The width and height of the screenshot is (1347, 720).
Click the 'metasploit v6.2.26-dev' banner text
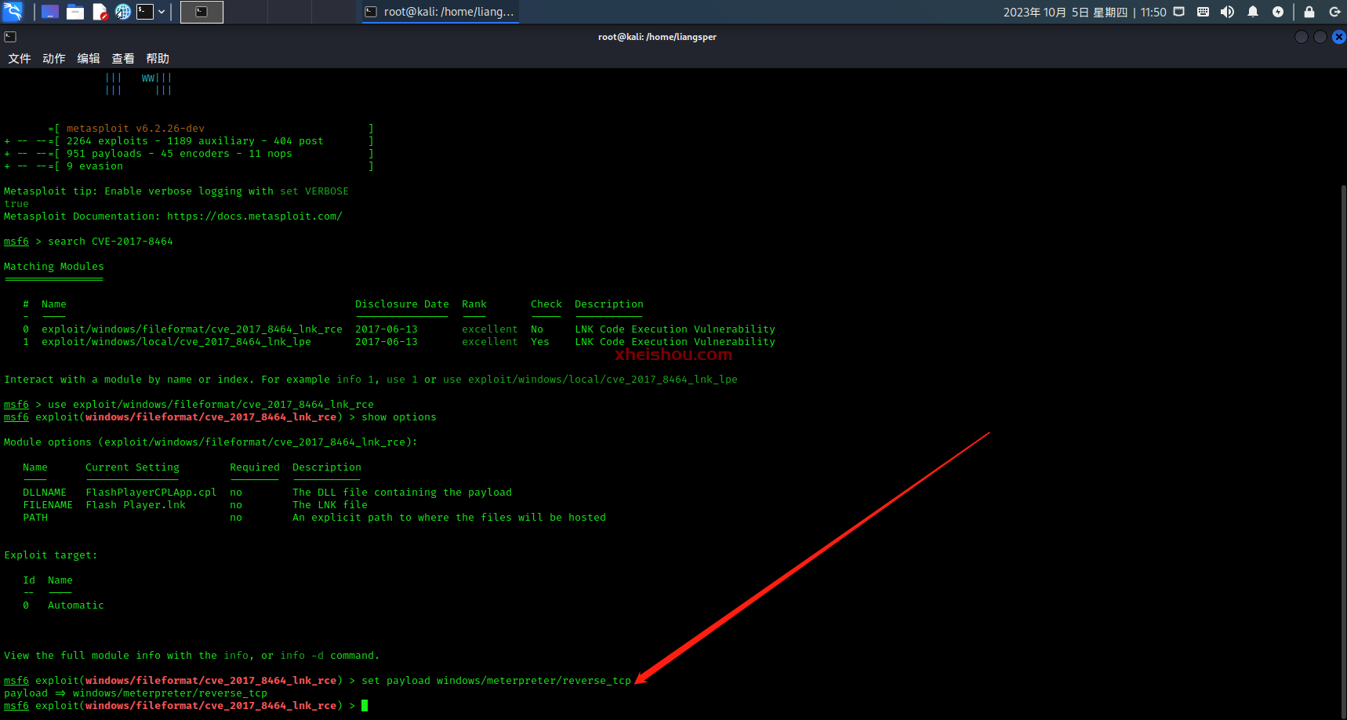pyautogui.click(x=136, y=129)
